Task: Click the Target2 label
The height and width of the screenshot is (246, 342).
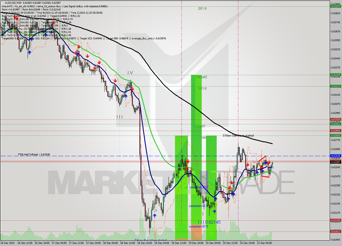Action: coord(201,77)
